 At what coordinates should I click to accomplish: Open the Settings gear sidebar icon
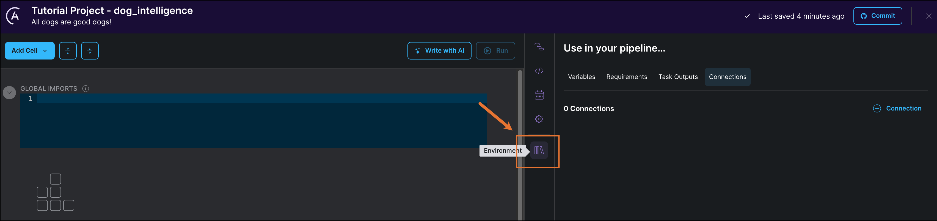pyautogui.click(x=539, y=119)
